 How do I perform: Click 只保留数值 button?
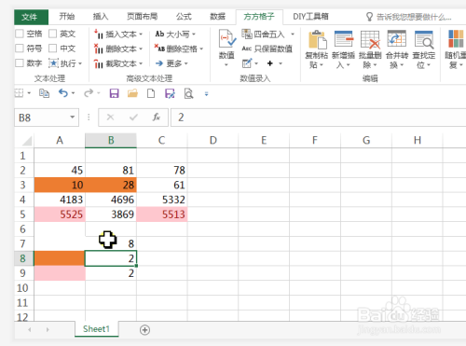coord(267,48)
